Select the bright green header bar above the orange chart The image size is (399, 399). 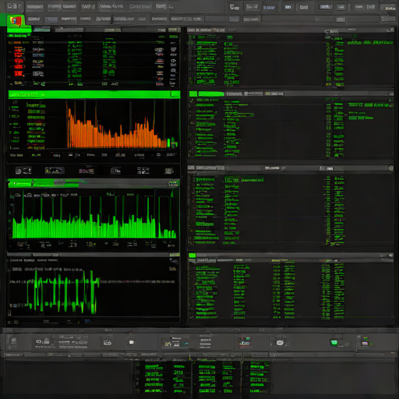coord(94,94)
